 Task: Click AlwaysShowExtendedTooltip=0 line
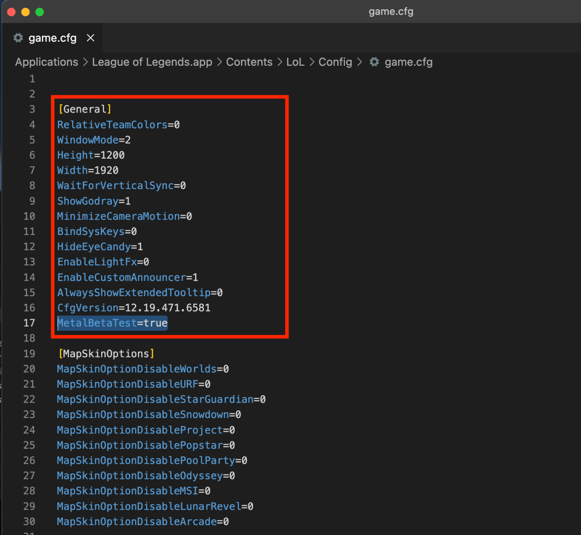[x=140, y=293]
